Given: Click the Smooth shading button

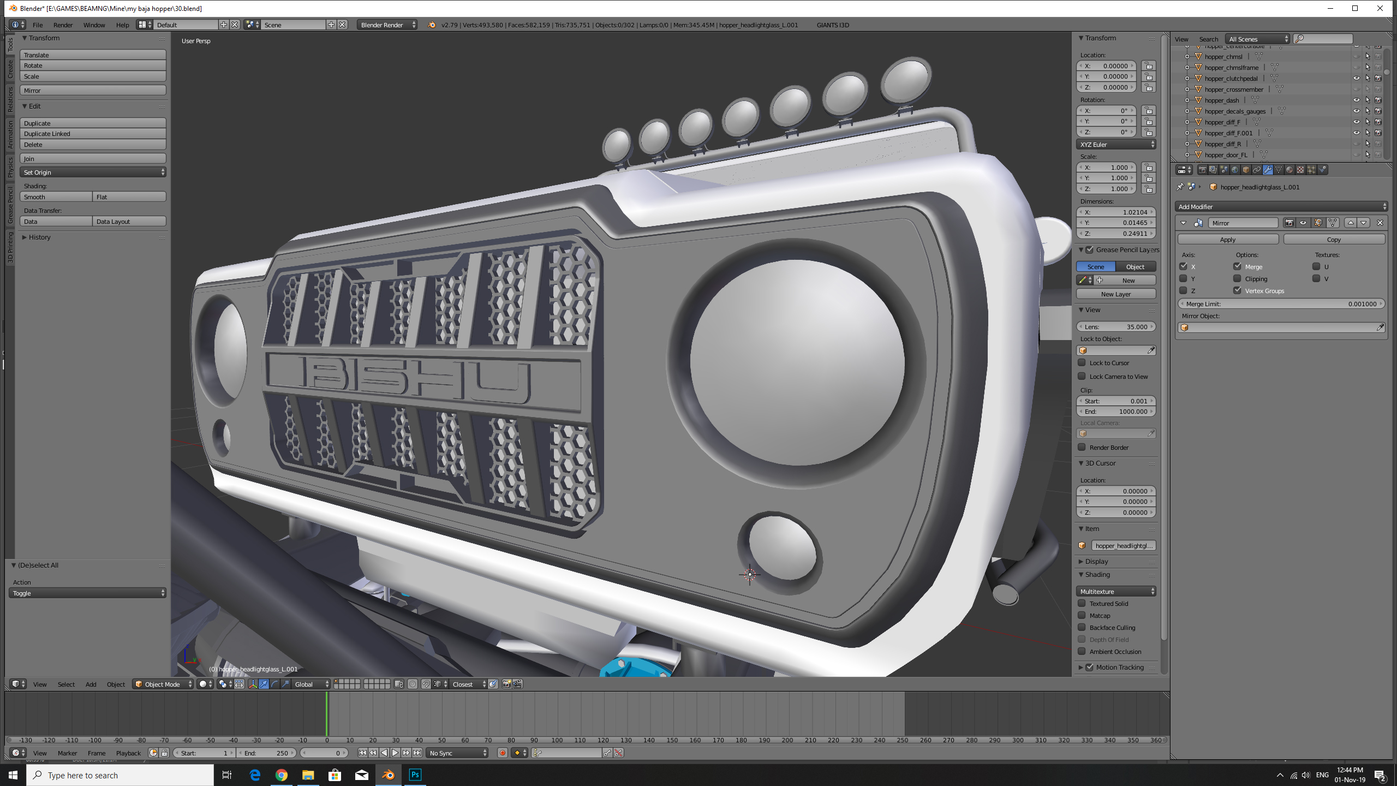Looking at the screenshot, I should pos(56,196).
